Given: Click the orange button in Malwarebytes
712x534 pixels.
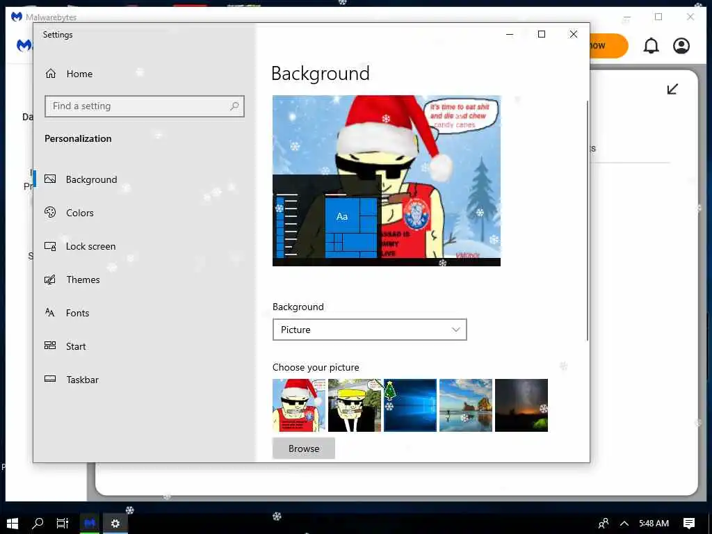Looking at the screenshot, I should pyautogui.click(x=608, y=46).
